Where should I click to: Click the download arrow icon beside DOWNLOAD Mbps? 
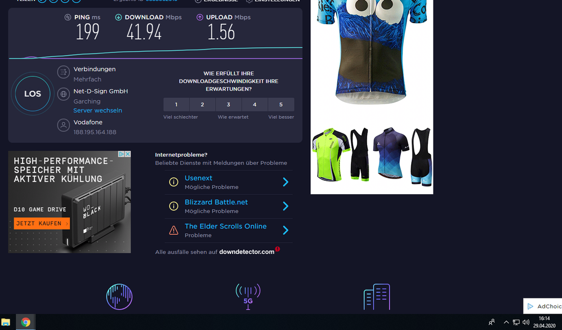118,17
